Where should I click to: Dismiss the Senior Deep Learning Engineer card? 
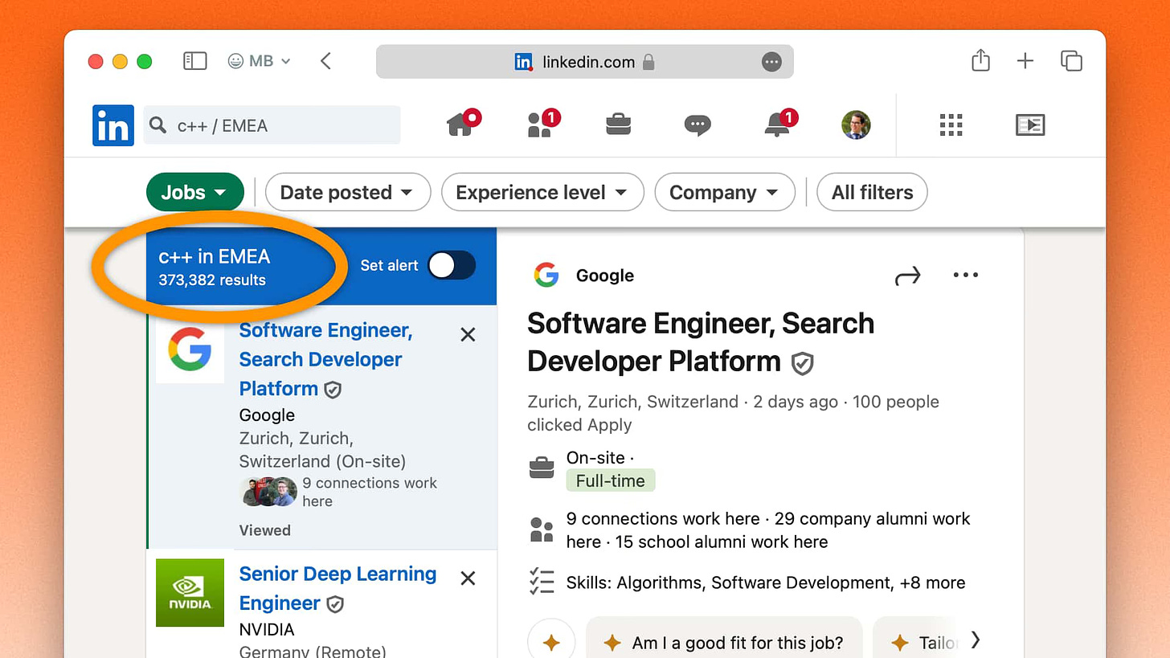pyautogui.click(x=468, y=578)
